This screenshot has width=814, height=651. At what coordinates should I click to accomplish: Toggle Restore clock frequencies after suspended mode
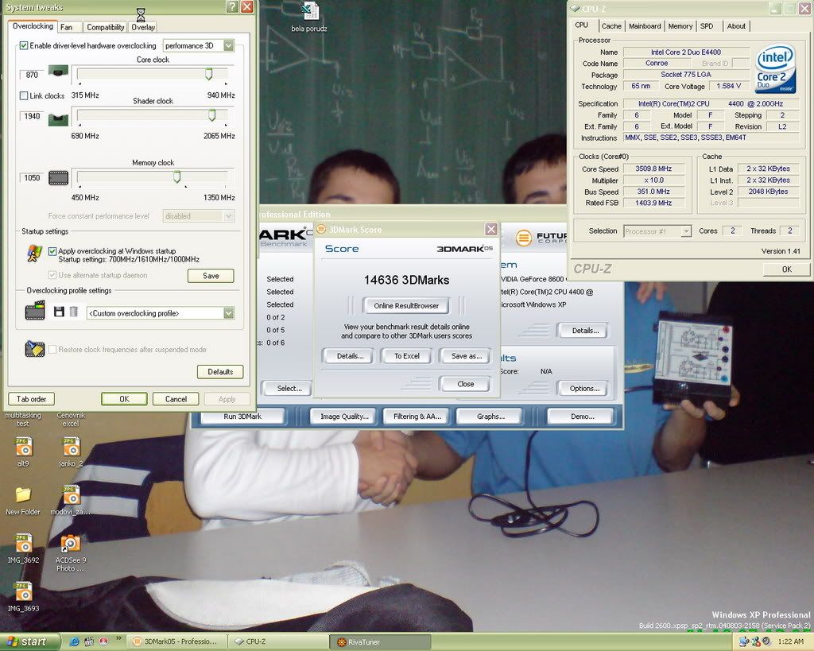(52, 350)
